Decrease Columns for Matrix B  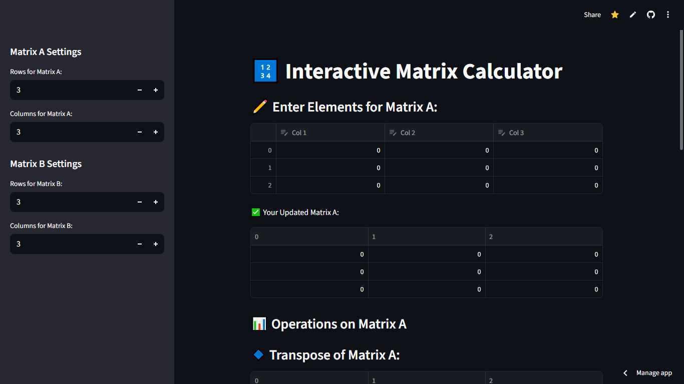(140, 244)
